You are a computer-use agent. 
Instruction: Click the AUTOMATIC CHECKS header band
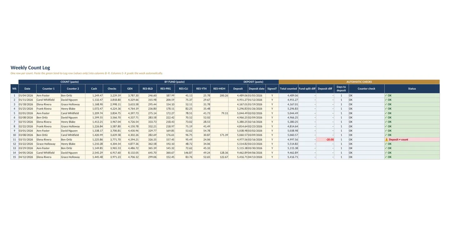tap(359, 82)
